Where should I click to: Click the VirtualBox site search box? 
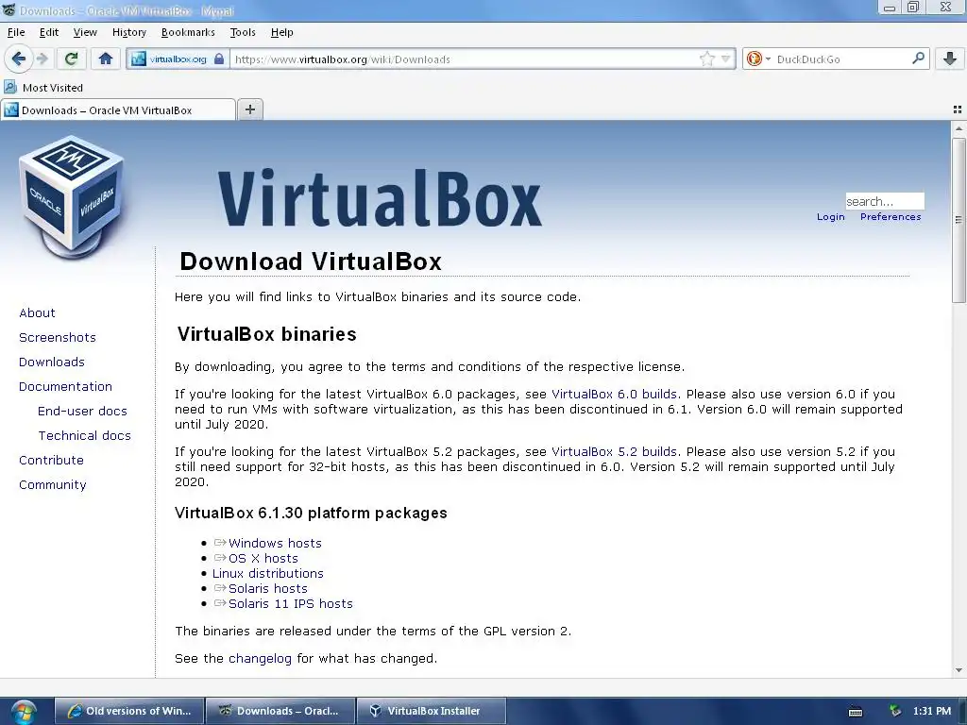point(884,201)
